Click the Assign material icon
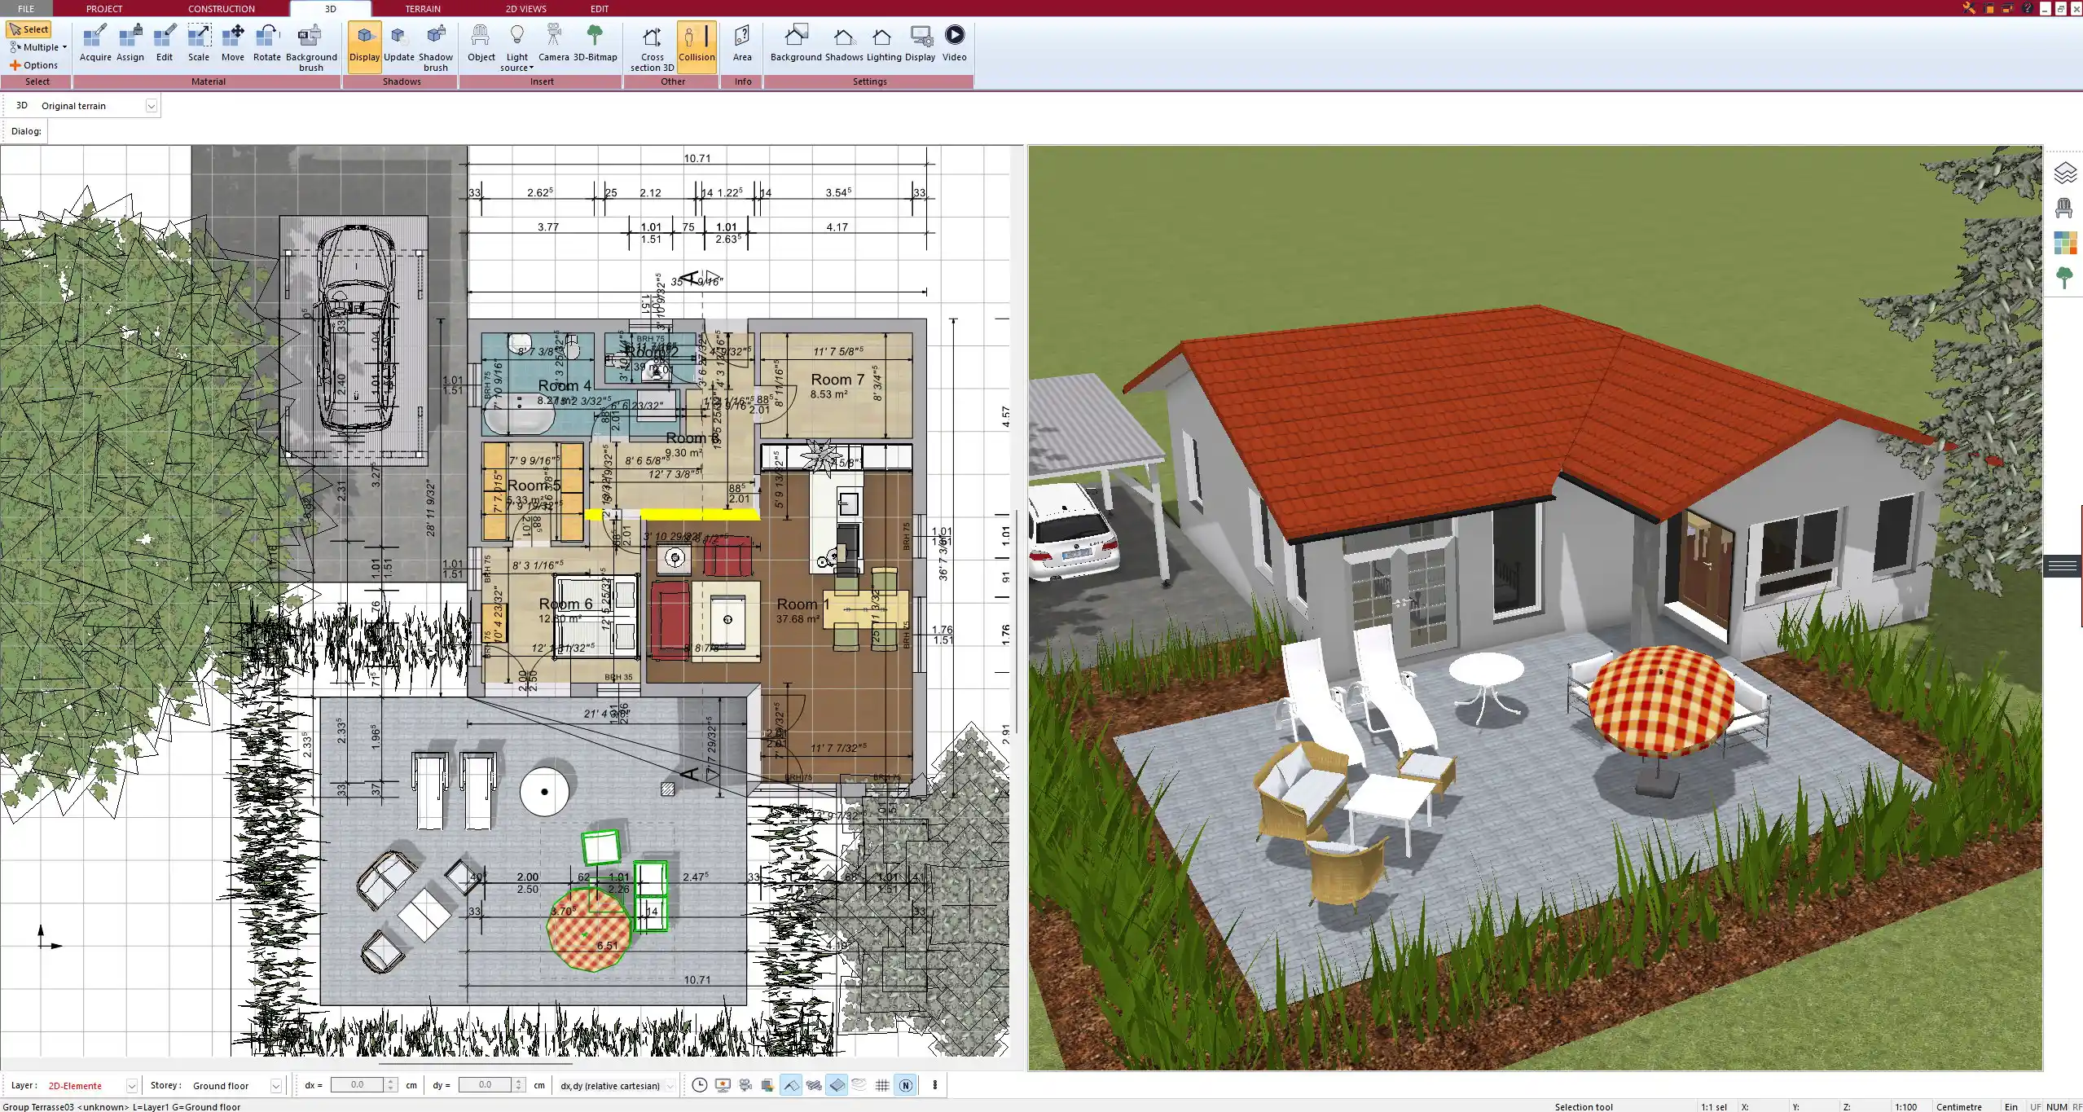The width and height of the screenshot is (2083, 1112). pos(130,43)
